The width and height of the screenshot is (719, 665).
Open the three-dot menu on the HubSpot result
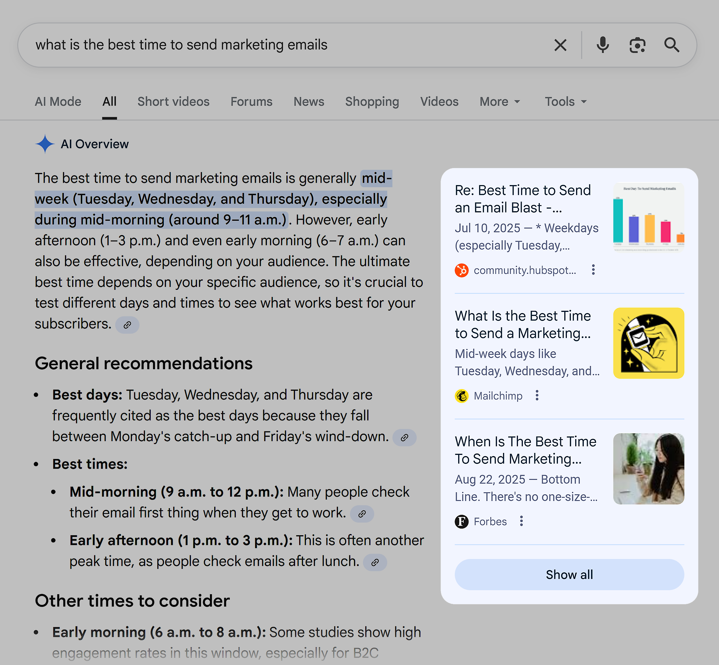[x=593, y=270]
